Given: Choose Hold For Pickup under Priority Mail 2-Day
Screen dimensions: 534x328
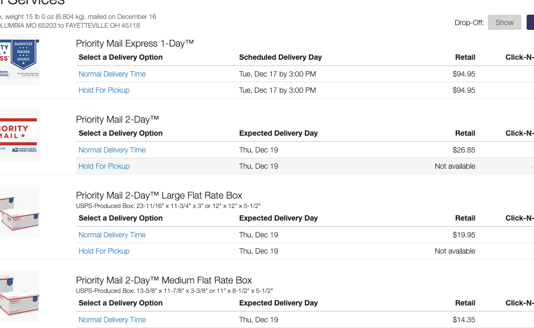Looking at the screenshot, I should [x=104, y=166].
